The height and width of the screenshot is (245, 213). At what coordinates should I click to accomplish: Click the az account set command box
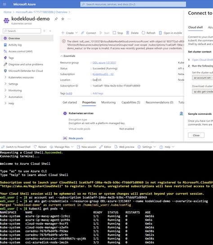pyautogui.click(x=202, y=78)
